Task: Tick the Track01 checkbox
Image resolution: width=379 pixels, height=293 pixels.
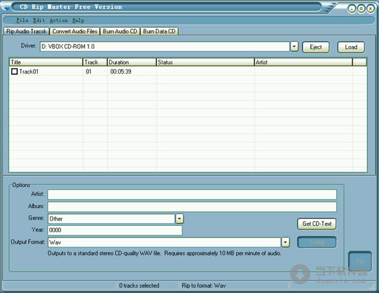Action: tap(15, 71)
